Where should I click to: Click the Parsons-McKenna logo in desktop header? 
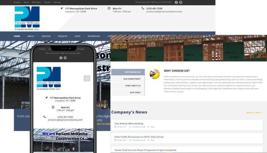pos(27,18)
